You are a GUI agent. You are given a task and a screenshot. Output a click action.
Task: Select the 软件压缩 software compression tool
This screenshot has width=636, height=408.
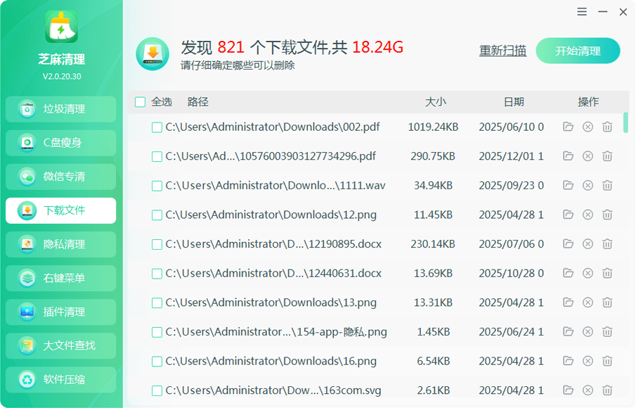click(x=60, y=379)
